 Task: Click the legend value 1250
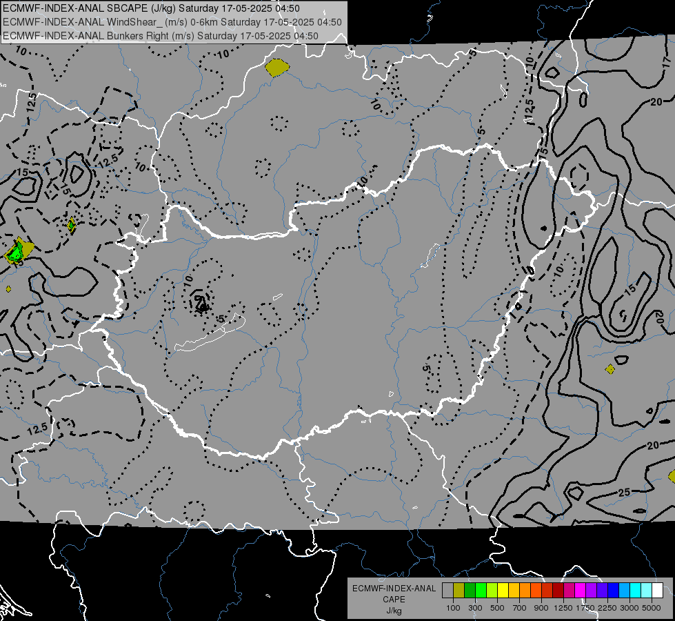563,608
